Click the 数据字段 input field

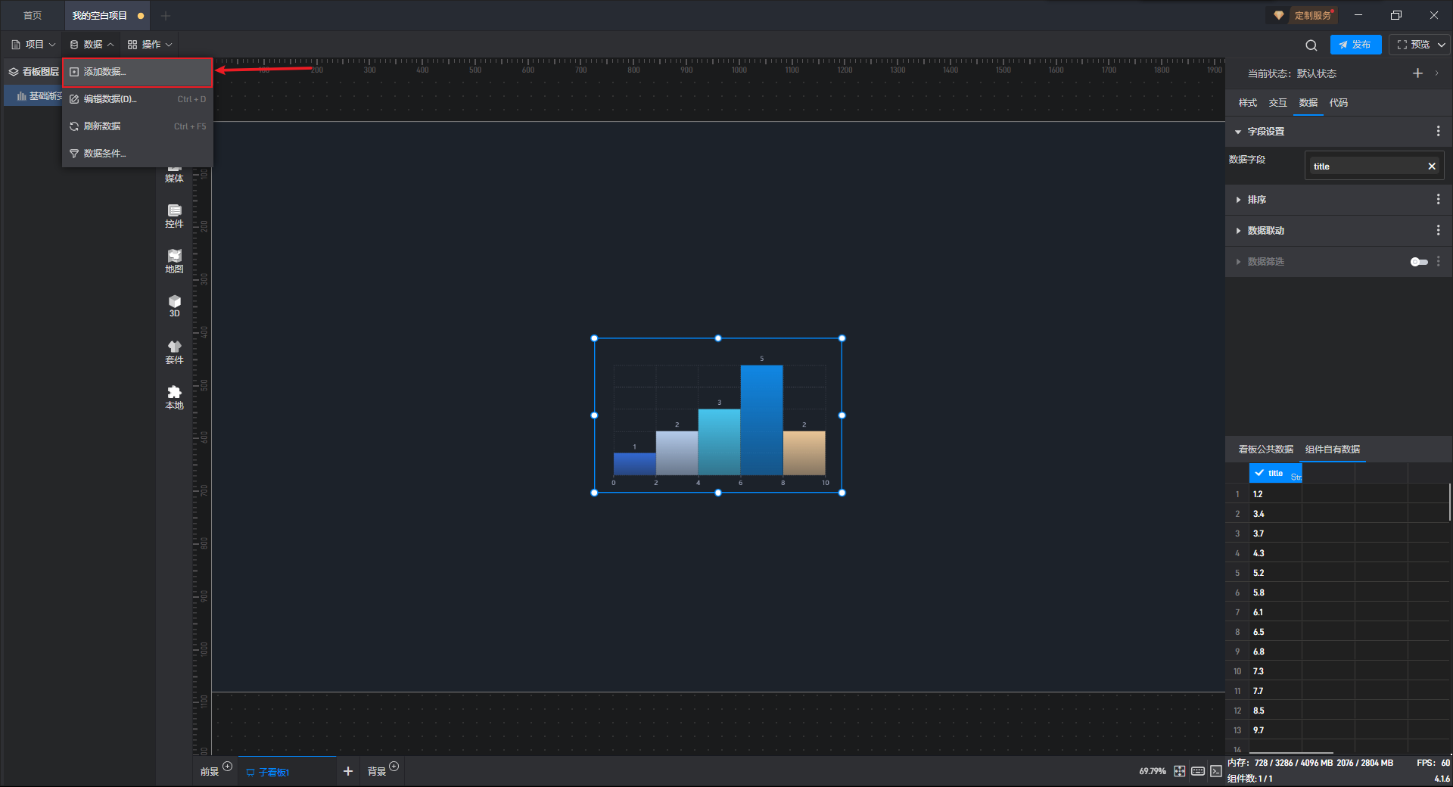[1374, 166]
